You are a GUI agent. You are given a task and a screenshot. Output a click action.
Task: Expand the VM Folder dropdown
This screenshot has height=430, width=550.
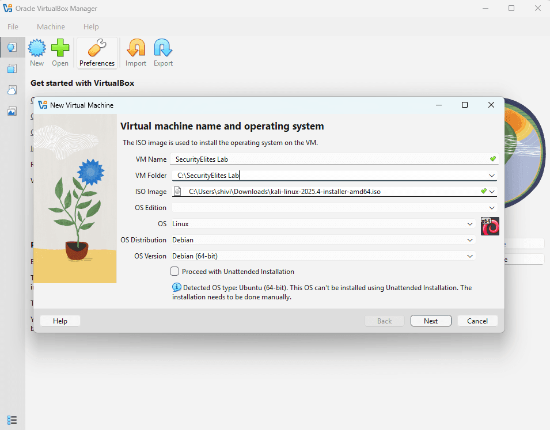pos(492,176)
